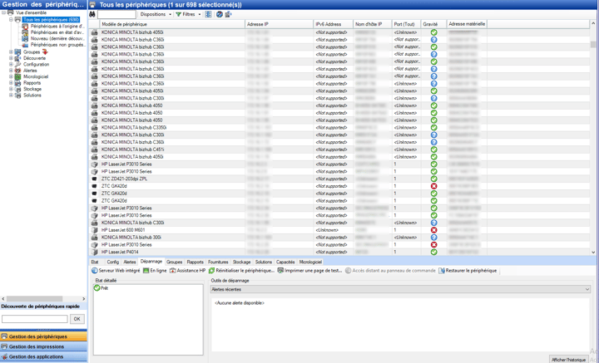Sort by Gravité column header

click(x=433, y=24)
